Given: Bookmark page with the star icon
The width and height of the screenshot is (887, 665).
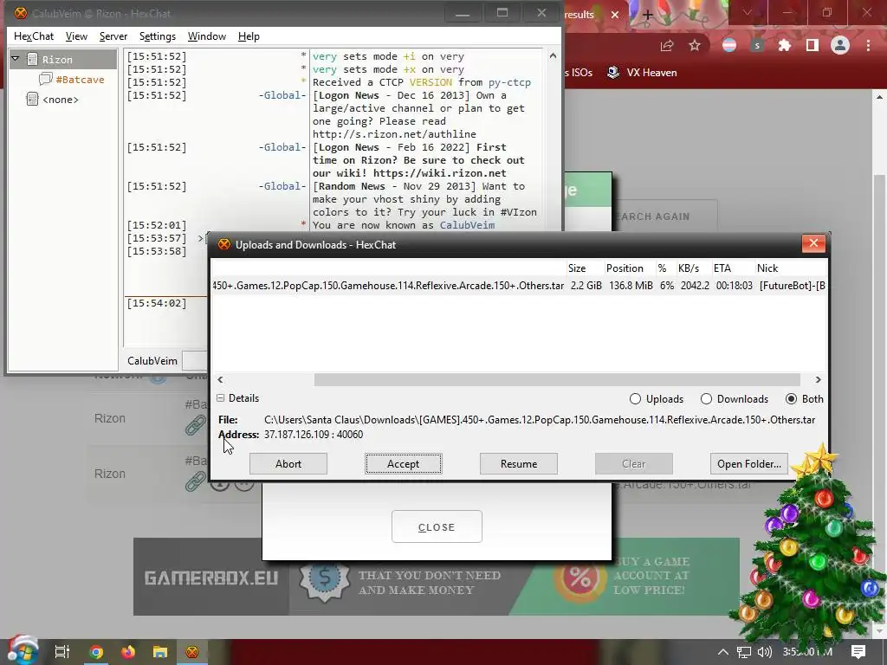Looking at the screenshot, I should point(695,46).
